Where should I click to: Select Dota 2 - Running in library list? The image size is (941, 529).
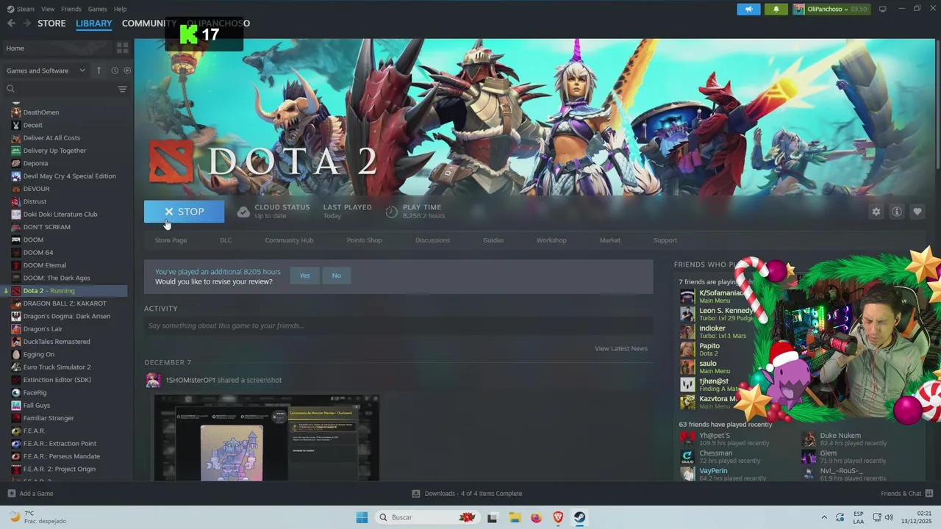(x=65, y=291)
